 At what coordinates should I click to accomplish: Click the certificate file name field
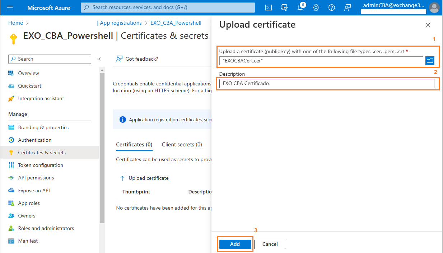(321, 61)
